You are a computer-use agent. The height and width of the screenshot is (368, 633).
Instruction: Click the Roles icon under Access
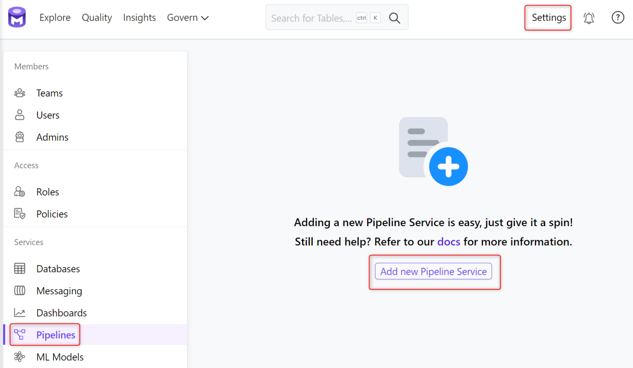tap(20, 191)
